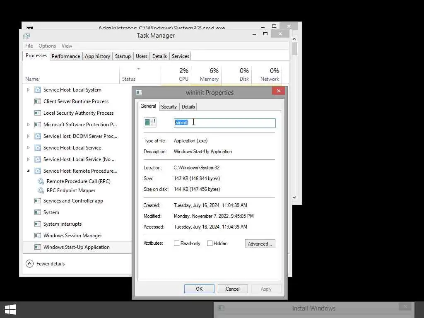Expand Service Host: Local Service group
This screenshot has width=424, height=318.
28,148
